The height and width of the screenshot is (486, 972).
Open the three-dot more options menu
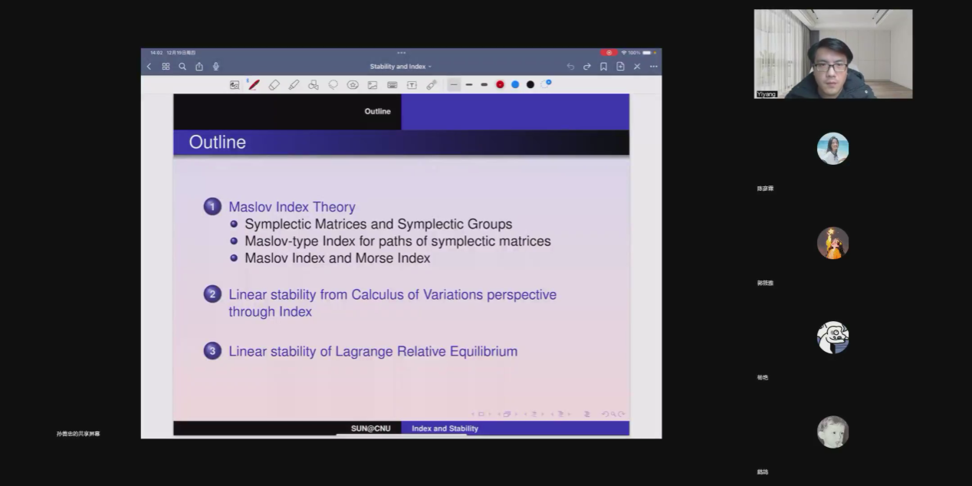click(x=653, y=67)
